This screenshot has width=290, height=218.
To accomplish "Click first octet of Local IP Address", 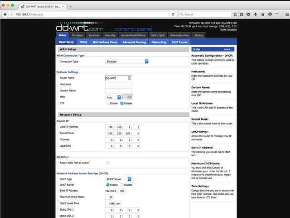I will pyautogui.click(x=109, y=127).
